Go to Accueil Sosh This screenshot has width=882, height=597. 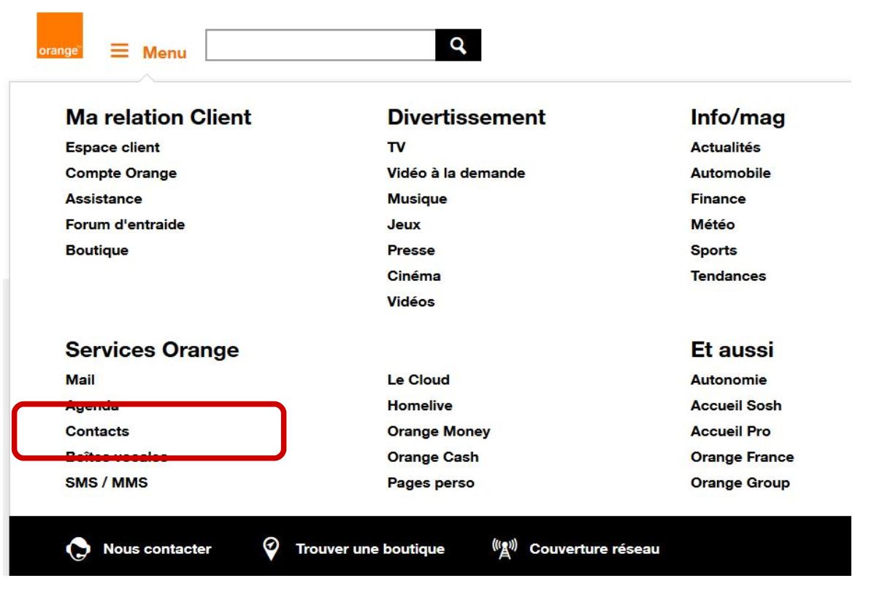coord(736,406)
